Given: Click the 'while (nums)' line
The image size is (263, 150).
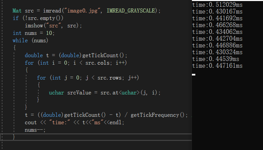Looking at the screenshot, I should point(30,40).
